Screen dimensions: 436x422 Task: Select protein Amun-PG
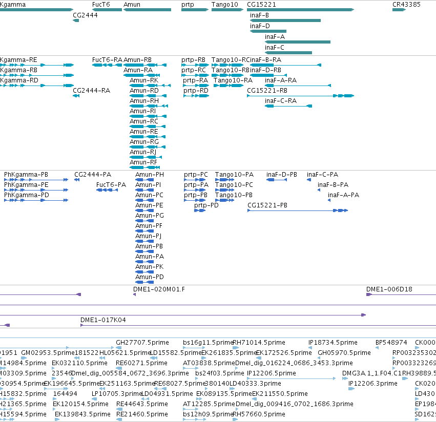click(x=150, y=216)
